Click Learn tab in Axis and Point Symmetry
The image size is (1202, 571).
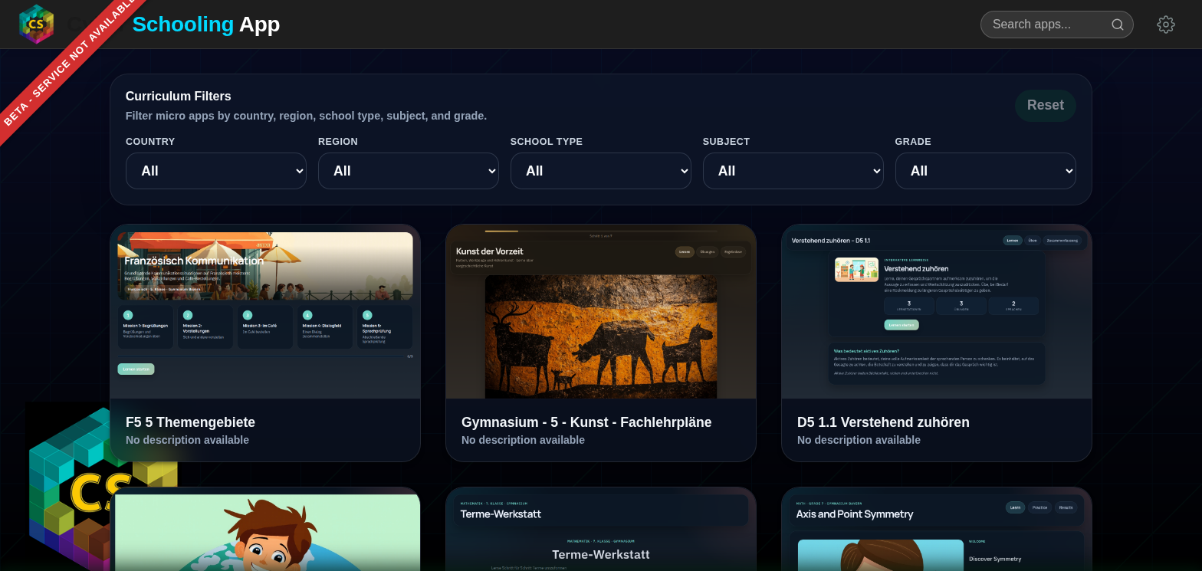click(x=1015, y=507)
